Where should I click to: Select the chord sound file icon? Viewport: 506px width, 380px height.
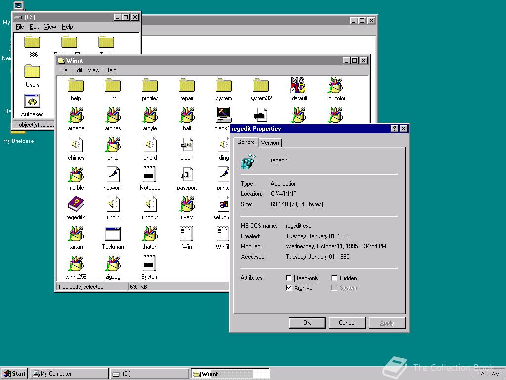[x=150, y=144]
